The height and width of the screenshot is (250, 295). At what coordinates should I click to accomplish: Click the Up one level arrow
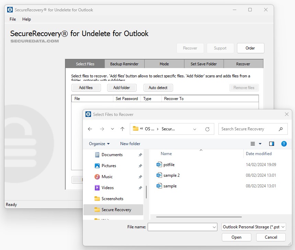point(122,129)
